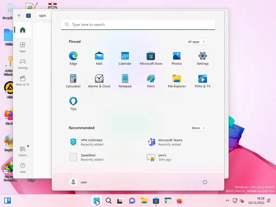Launch the Calculator app
276x207 pixels.
click(73, 81)
